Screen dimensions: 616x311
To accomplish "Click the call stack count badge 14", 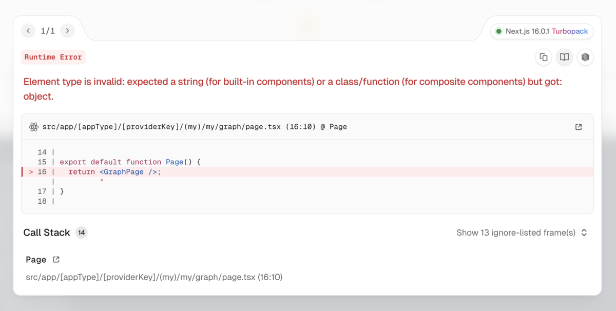I will tap(82, 232).
